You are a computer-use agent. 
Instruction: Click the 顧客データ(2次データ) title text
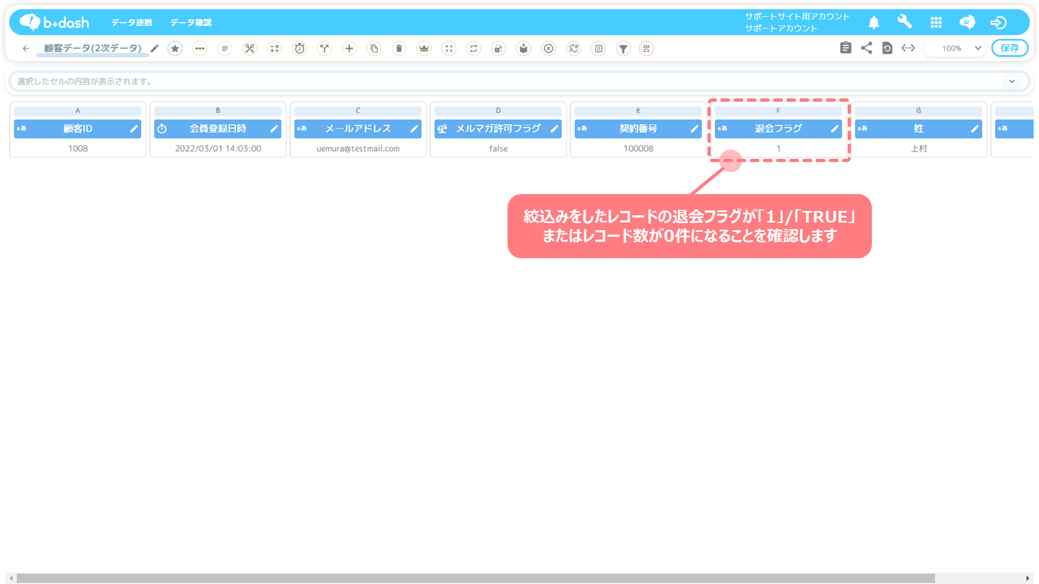click(x=92, y=48)
